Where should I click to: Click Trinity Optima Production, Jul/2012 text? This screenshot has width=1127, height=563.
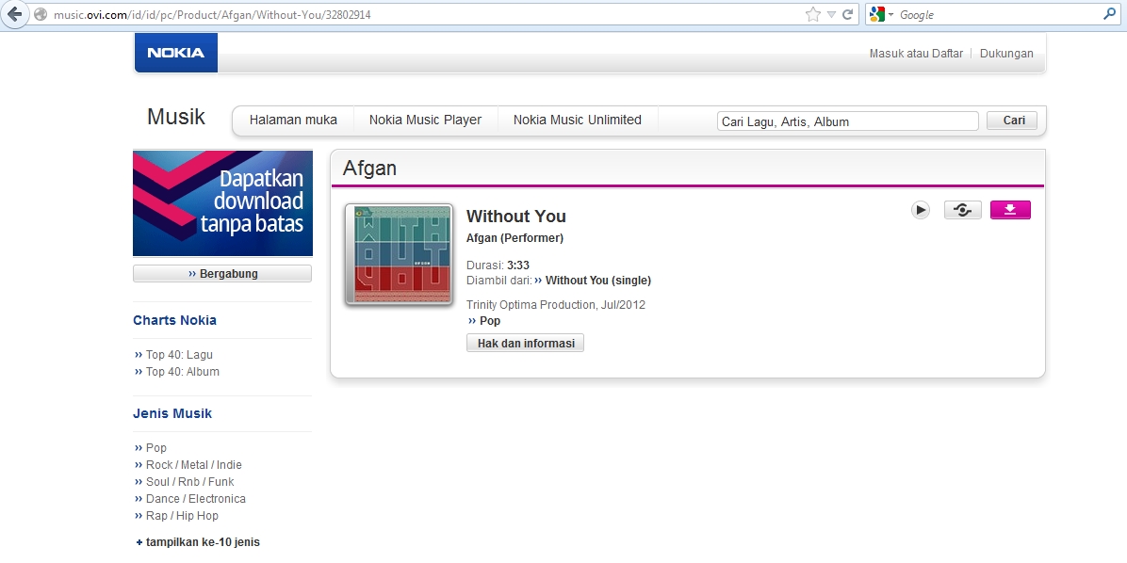pyautogui.click(x=556, y=305)
